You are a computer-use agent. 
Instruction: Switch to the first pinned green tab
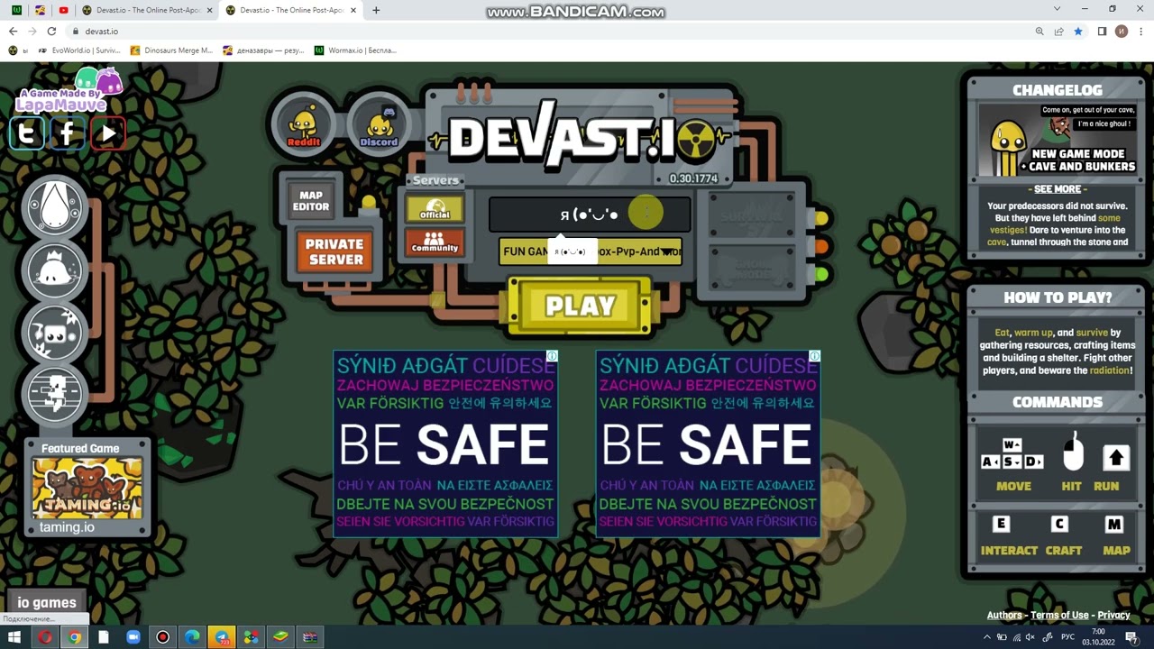[15, 10]
